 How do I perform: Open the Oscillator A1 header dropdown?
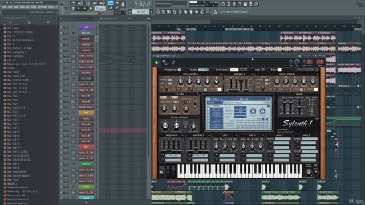pyautogui.click(x=221, y=74)
